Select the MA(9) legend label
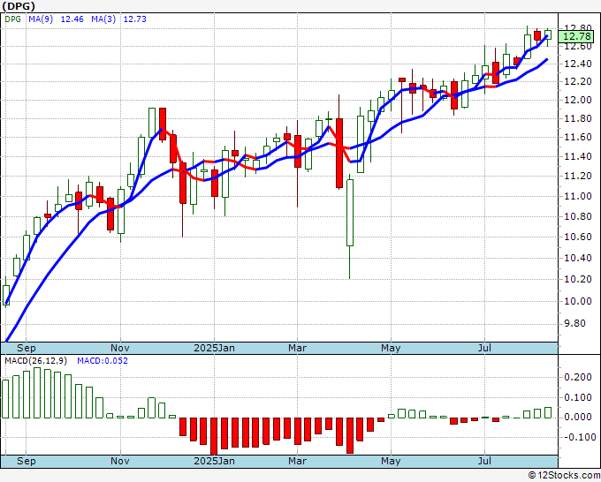Viewport: 601px width, 482px height. click(41, 19)
